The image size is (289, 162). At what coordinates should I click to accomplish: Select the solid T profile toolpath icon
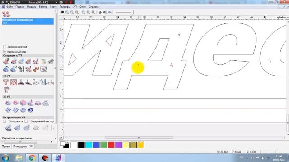pos(6,82)
